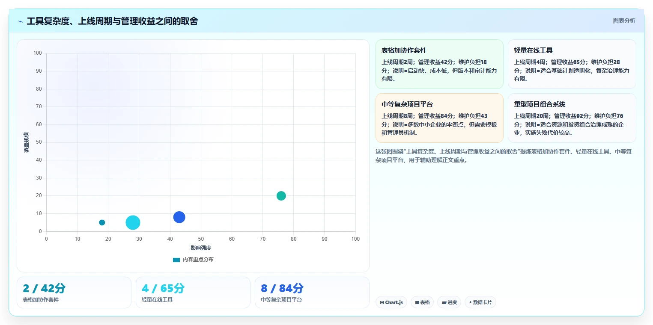This screenshot has height=325, width=653.
Task: Click the lightning icon beside the header title
Action: coord(21,21)
